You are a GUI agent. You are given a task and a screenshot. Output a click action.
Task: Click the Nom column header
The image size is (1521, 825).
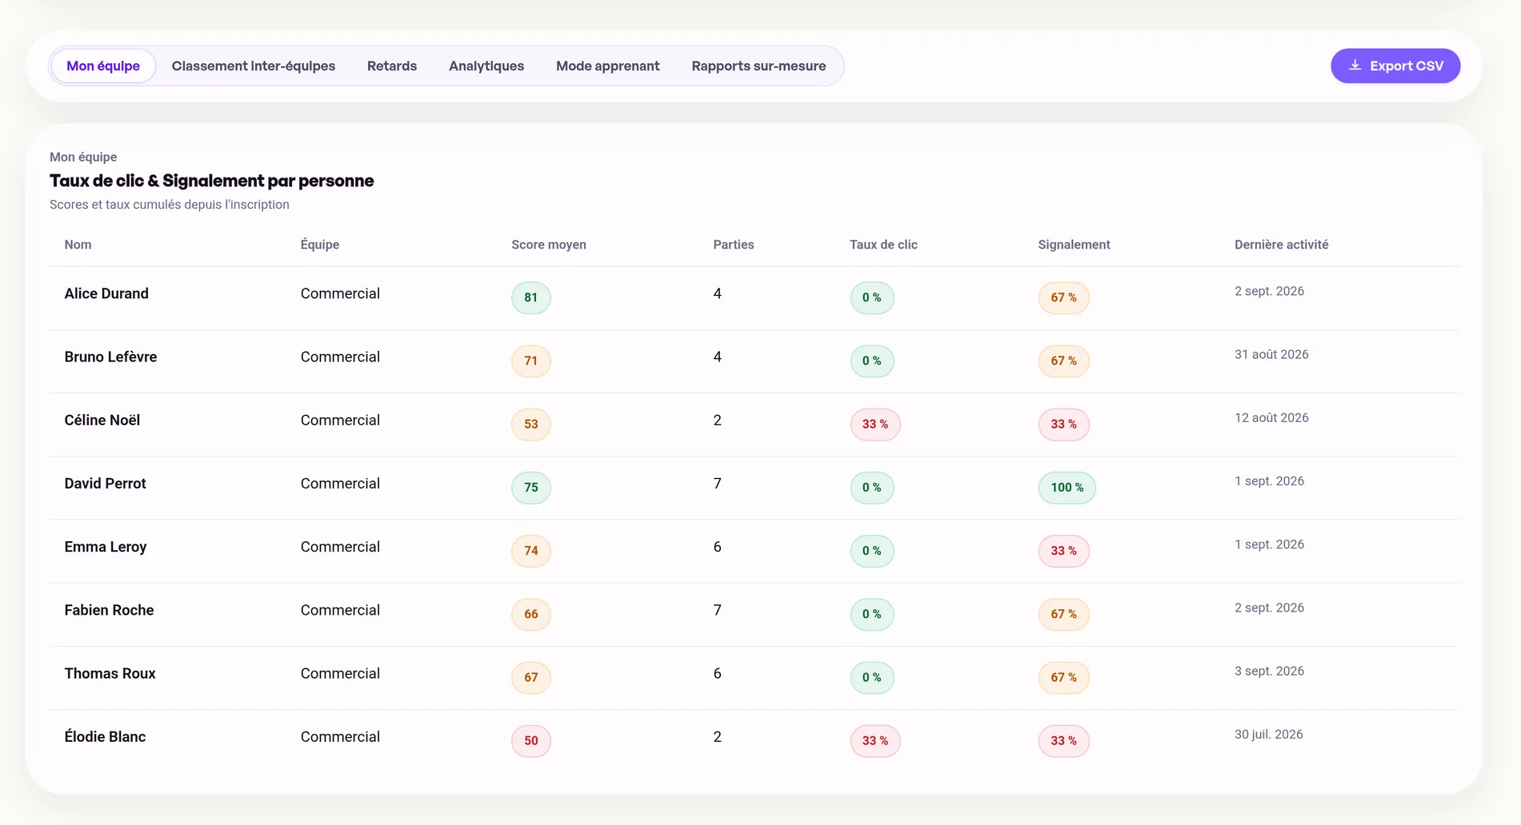pos(78,245)
